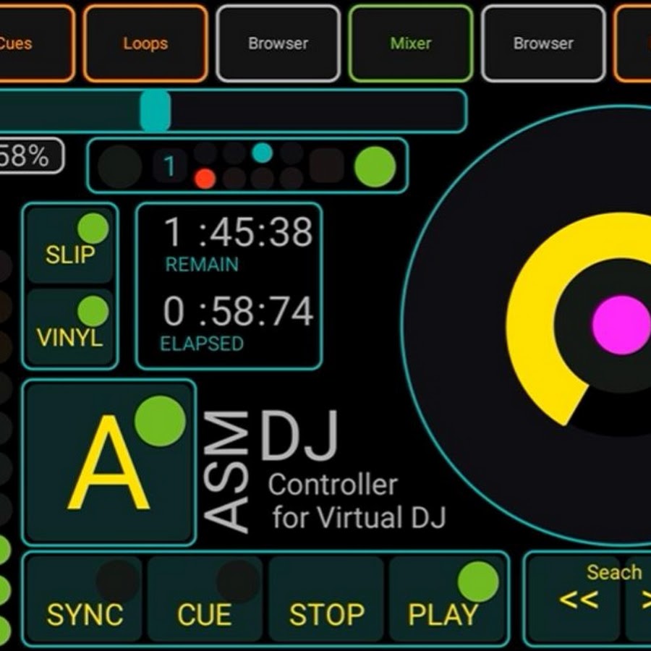Click the large green indicator in the beat panel
This screenshot has width=651, height=651.
pyautogui.click(x=375, y=166)
